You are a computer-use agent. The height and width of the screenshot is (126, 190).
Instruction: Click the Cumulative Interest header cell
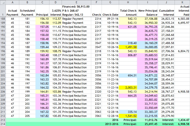(166, 11)
